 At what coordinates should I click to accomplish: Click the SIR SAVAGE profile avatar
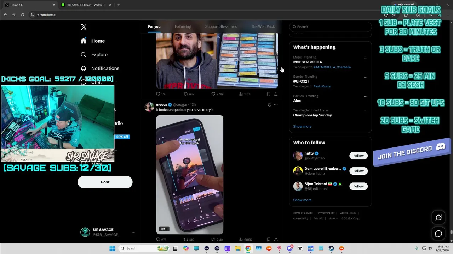click(85, 232)
